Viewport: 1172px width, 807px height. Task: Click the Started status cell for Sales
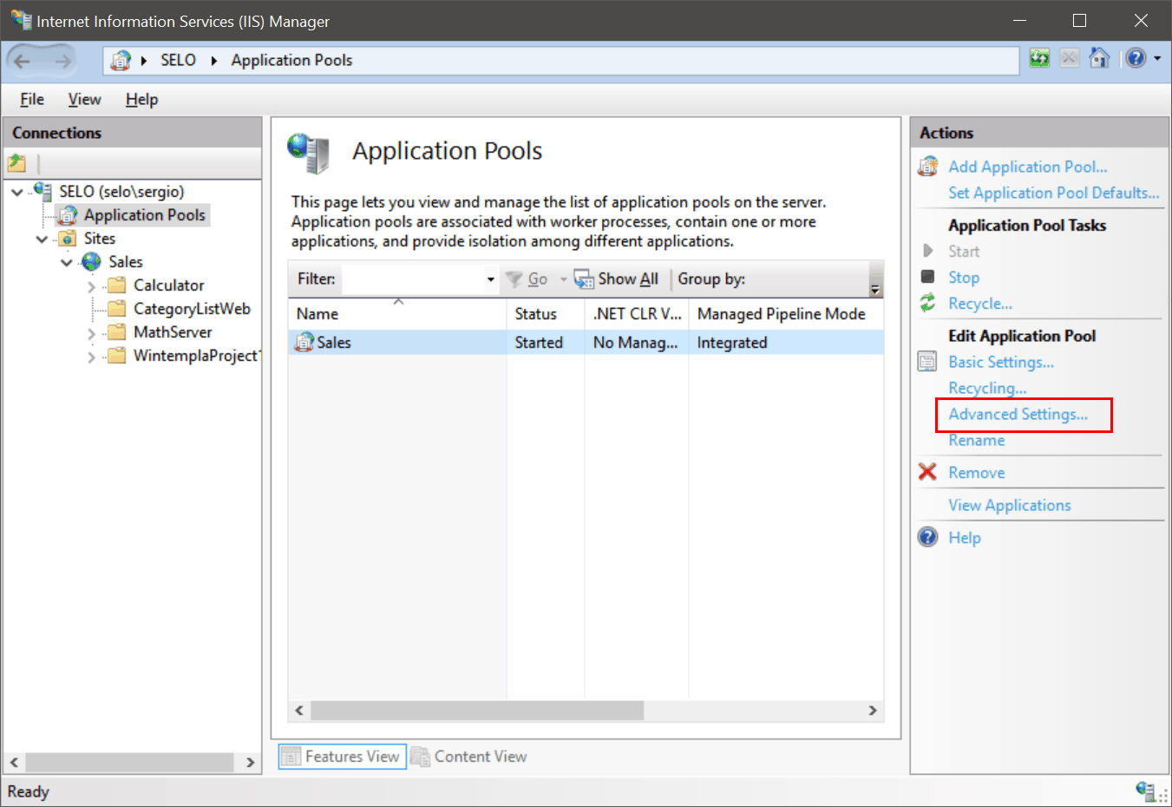pos(539,342)
